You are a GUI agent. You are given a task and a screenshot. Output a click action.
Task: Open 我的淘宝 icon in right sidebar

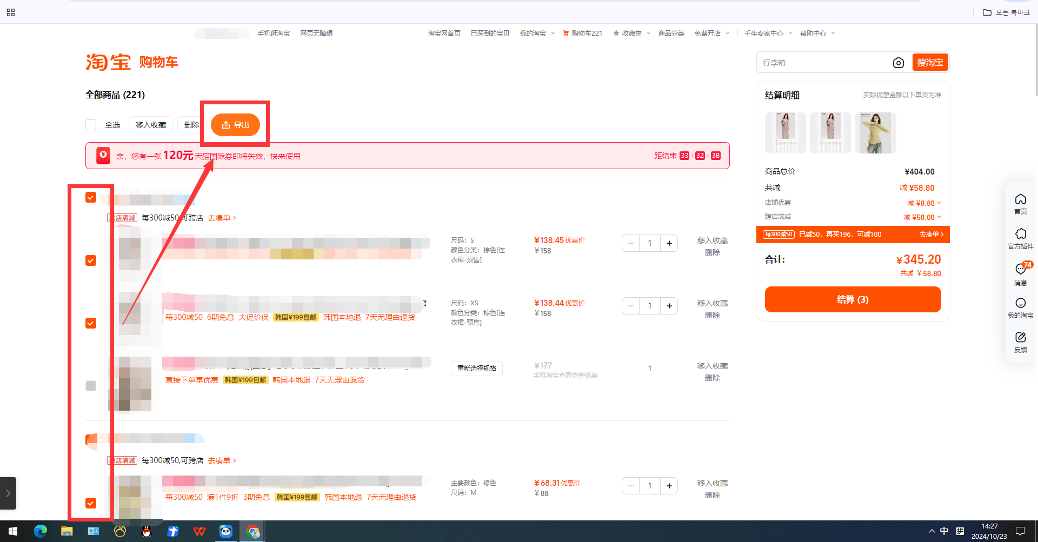pos(1020,307)
